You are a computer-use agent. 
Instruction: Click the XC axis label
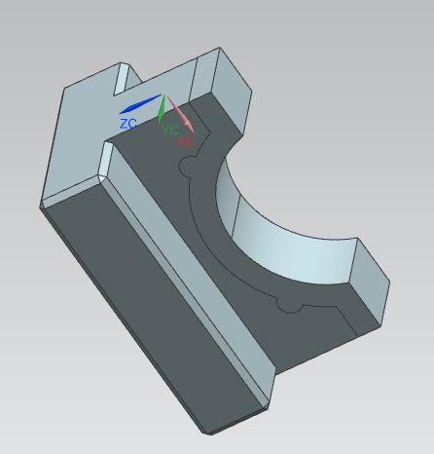pos(186,141)
